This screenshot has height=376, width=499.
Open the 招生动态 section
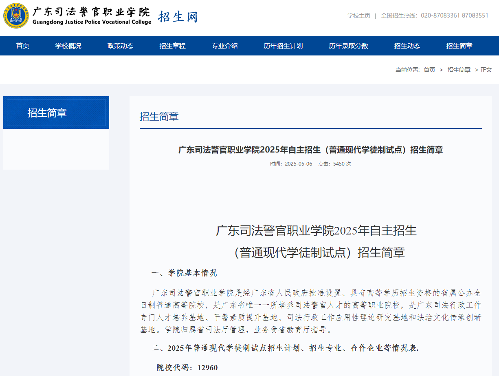click(407, 46)
